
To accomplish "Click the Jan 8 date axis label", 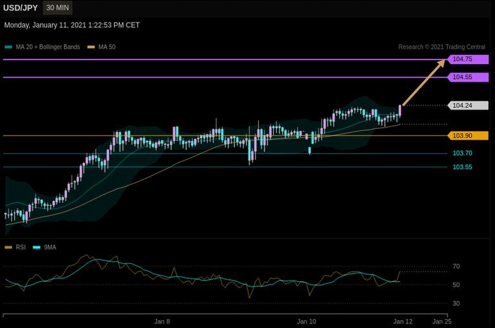I will (x=162, y=322).
